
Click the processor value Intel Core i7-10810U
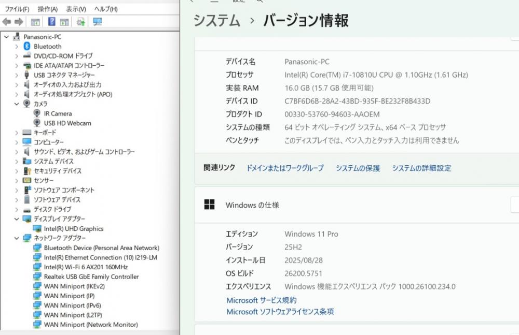pyautogui.click(x=376, y=75)
